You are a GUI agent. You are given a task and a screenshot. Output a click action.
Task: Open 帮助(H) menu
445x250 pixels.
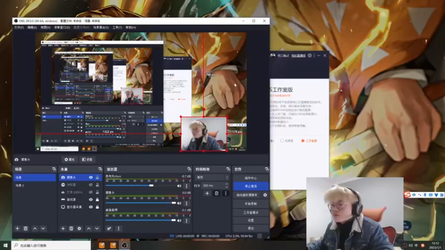coord(131,27)
